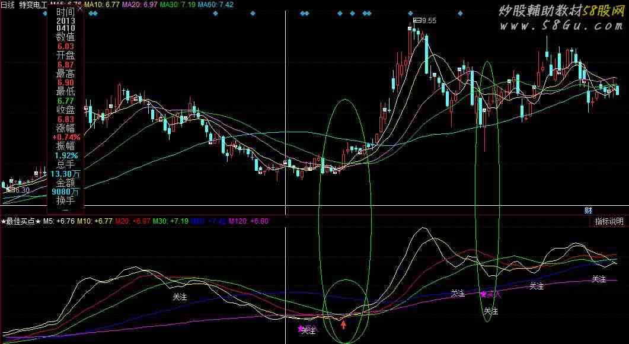Click the 6.03 value under 数值

(65, 47)
